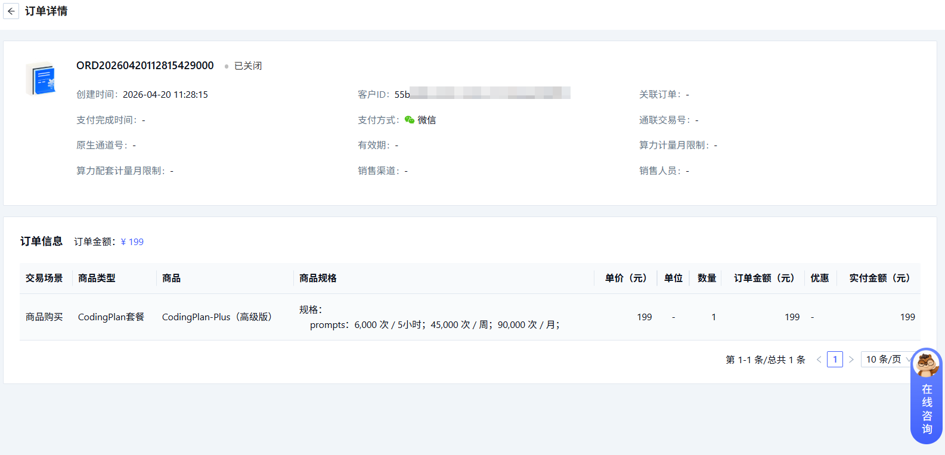
Task: Click the 商品购买 table cell
Action: pyautogui.click(x=44, y=317)
